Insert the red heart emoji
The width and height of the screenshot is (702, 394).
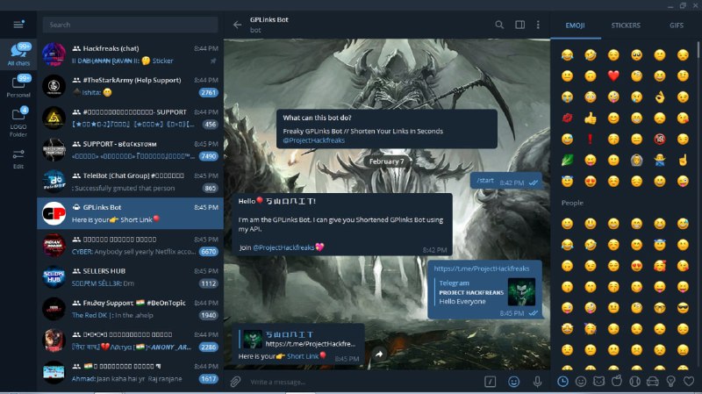point(613,75)
